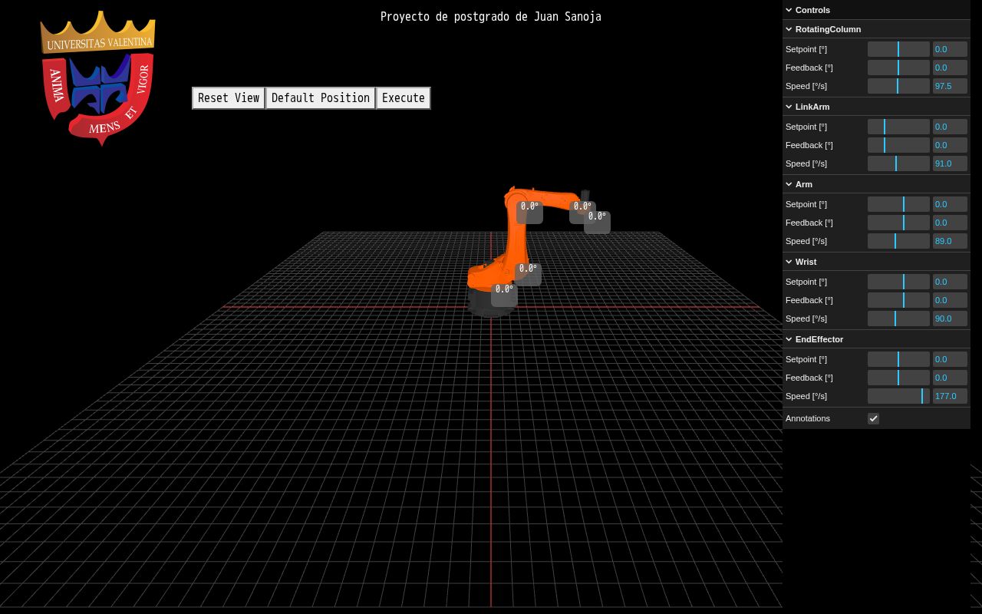Screen dimensions: 982x614
Task: Collapse the Wrist folder
Action: point(876,262)
